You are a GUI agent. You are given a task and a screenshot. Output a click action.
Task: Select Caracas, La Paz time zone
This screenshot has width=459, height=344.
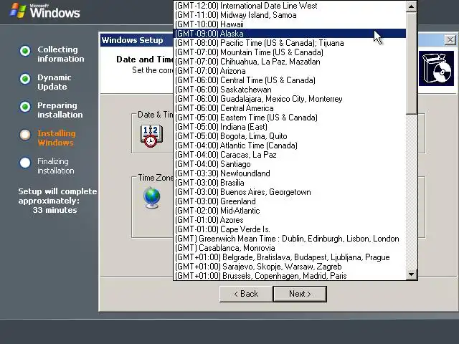coord(290,155)
